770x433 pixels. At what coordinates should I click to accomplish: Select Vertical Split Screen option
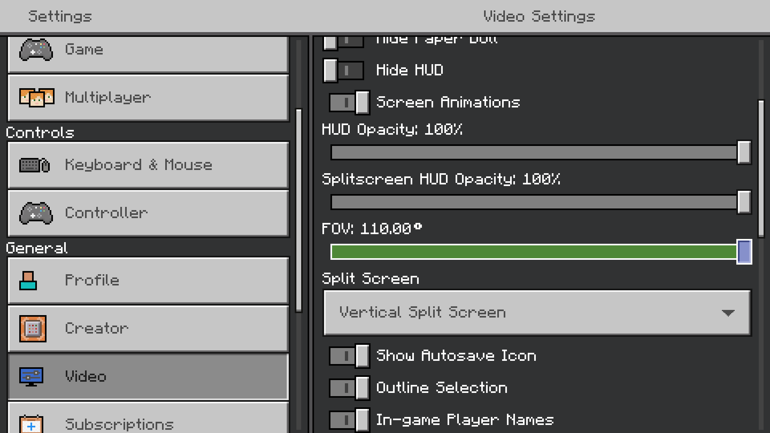click(x=537, y=312)
